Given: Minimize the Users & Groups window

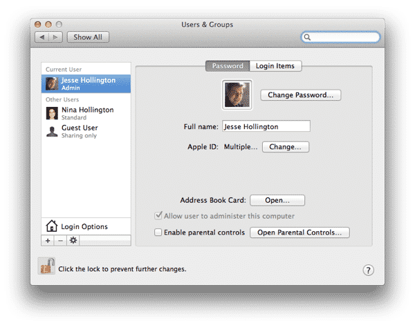Looking at the screenshot, I should click(x=48, y=25).
